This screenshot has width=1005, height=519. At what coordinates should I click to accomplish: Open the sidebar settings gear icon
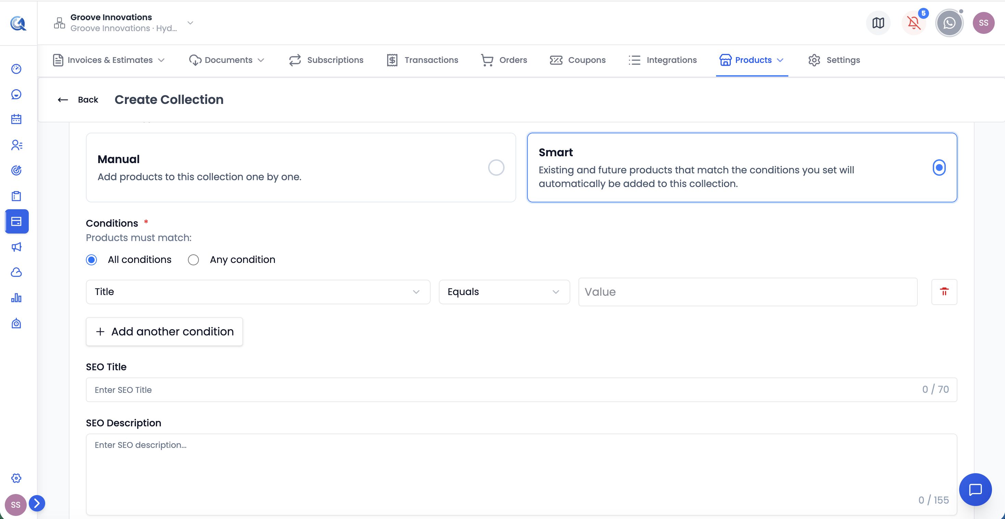click(x=16, y=478)
